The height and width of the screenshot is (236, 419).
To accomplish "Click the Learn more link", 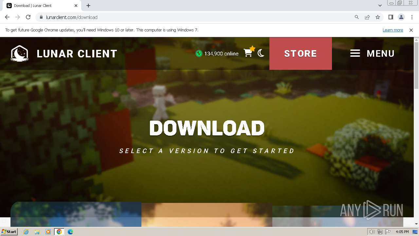I will point(393,30).
